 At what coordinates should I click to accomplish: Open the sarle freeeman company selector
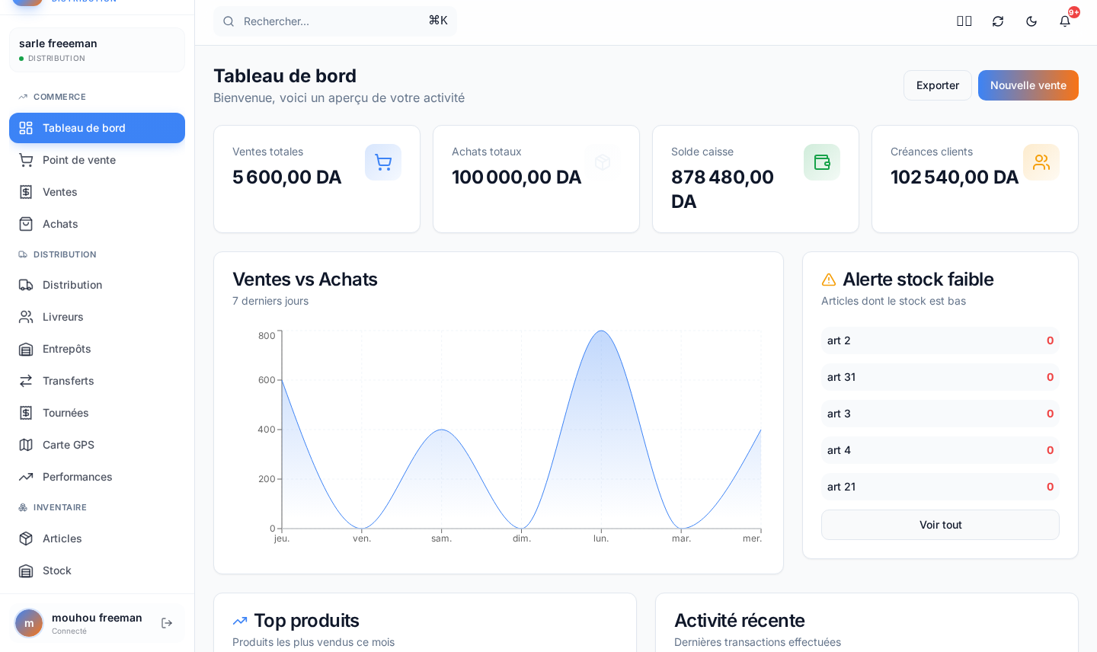97,50
